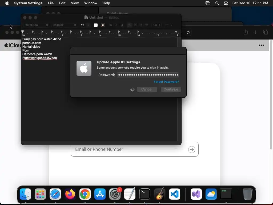Open the Regular typeface style dropdown

click(x=64, y=25)
